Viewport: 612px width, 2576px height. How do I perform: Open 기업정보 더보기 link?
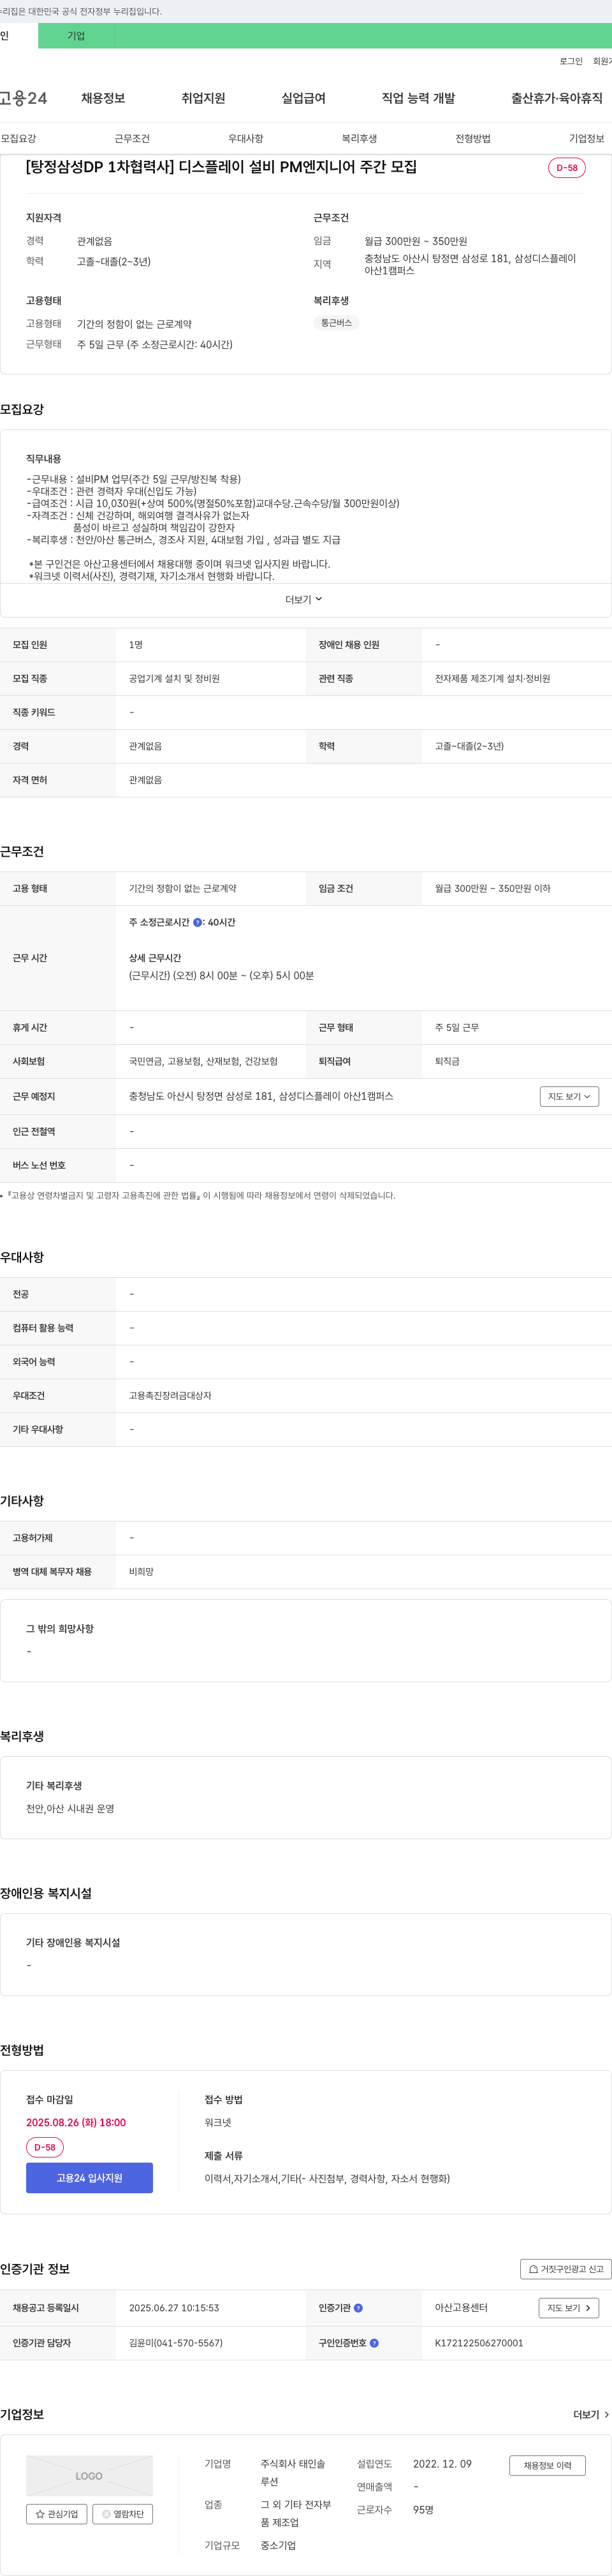point(591,2414)
